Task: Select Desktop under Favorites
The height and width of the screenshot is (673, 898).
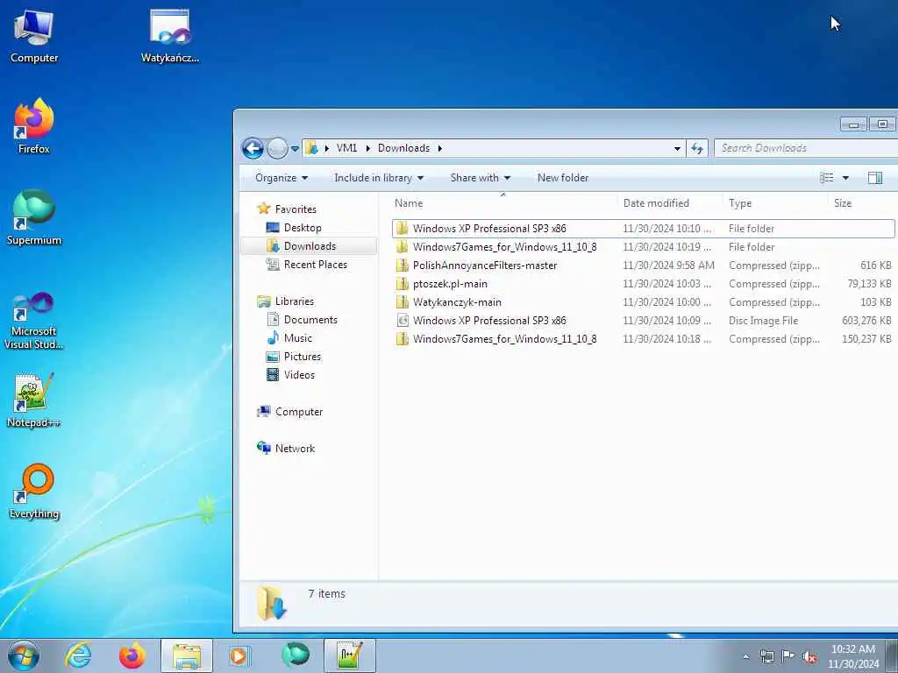Action: coord(303,228)
